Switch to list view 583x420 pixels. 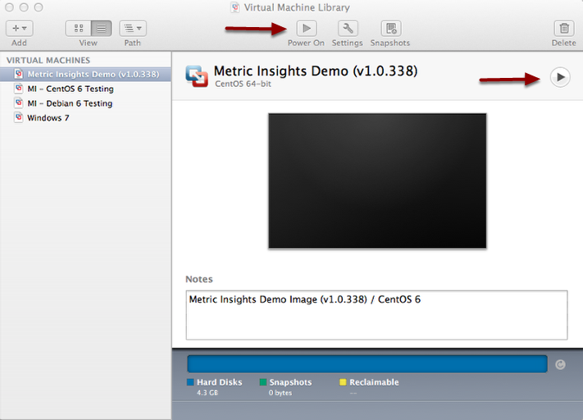(102, 28)
